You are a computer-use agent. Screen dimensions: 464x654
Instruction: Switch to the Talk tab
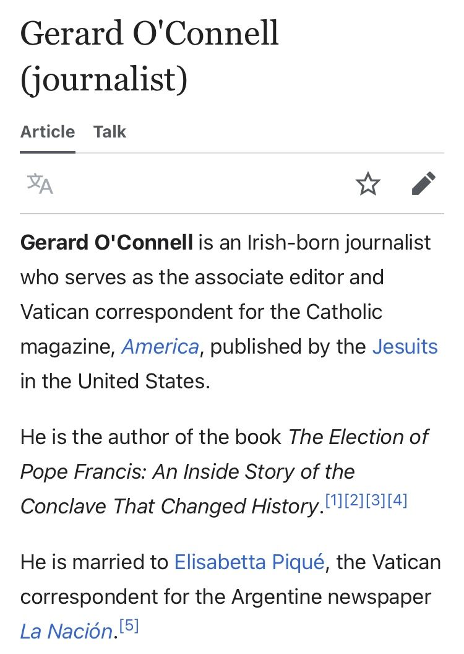[110, 131]
